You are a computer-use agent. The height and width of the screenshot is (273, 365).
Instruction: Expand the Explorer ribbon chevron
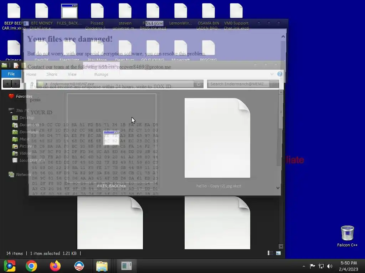[x=272, y=74]
